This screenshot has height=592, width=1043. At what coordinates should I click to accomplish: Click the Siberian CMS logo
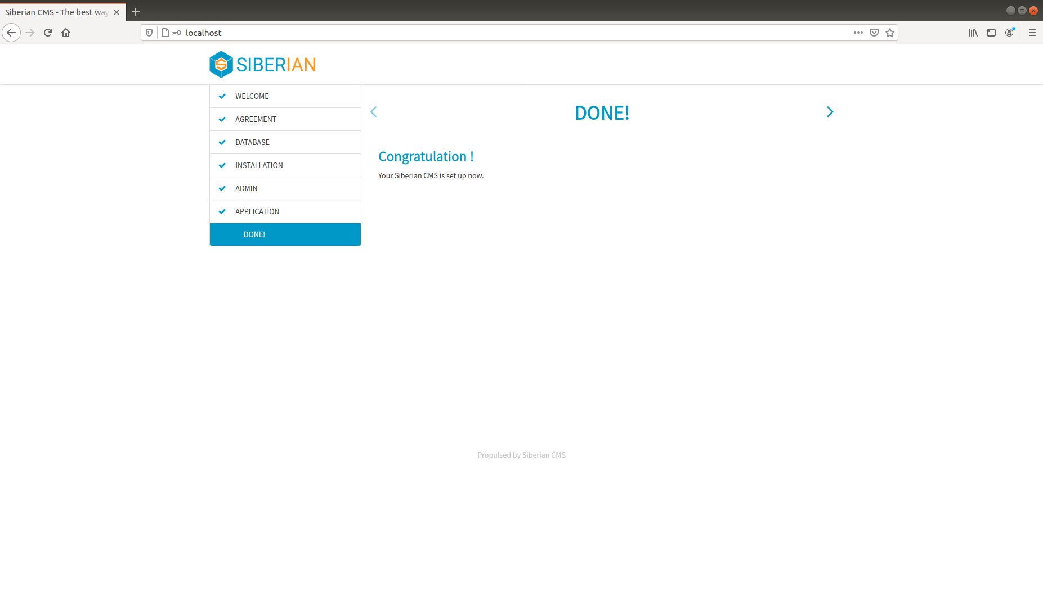coord(262,64)
